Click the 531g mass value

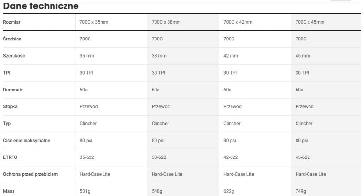coord(85,191)
